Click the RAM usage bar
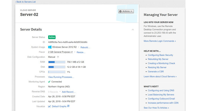Image resolution: width=197 pixels, height=111 pixels. [57, 62]
